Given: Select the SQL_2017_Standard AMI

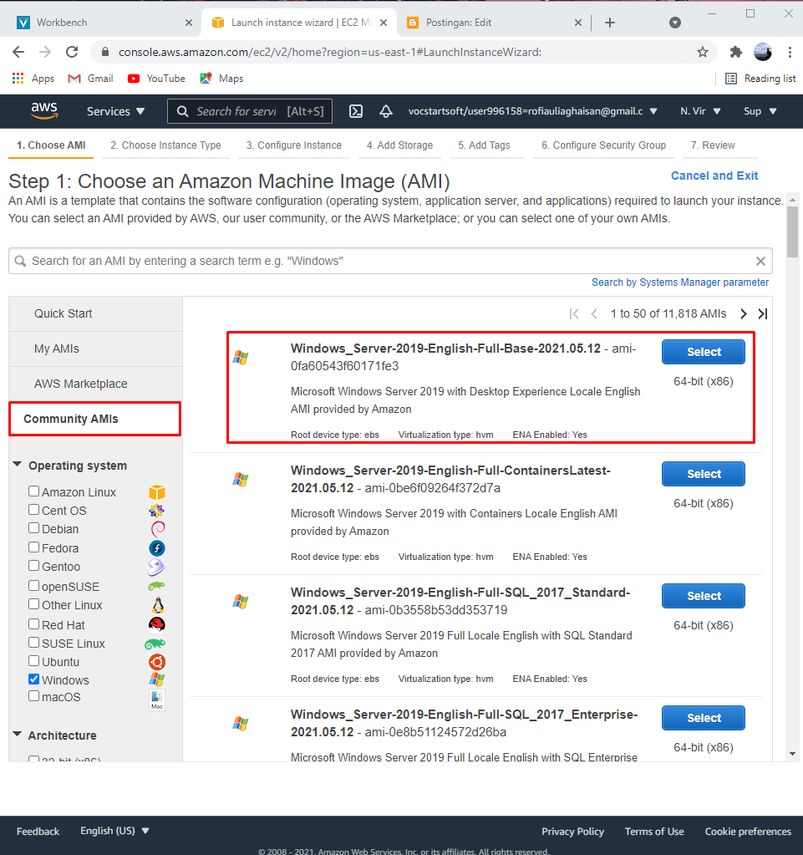Looking at the screenshot, I should (704, 596).
